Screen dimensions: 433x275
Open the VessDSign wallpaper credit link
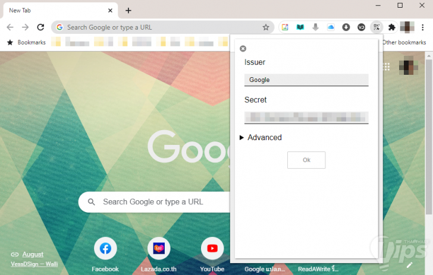pos(34,264)
